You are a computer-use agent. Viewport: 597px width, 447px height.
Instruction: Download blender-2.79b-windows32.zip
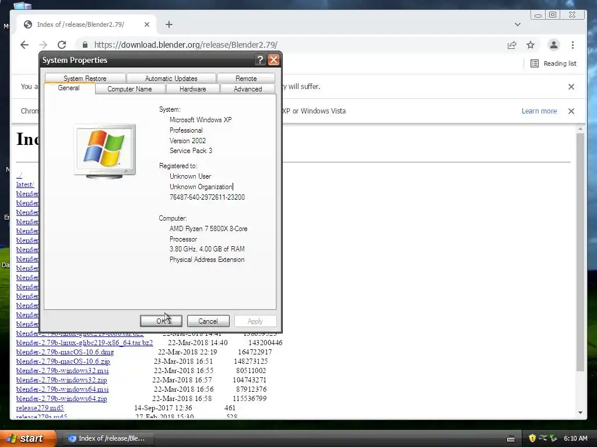(x=61, y=379)
